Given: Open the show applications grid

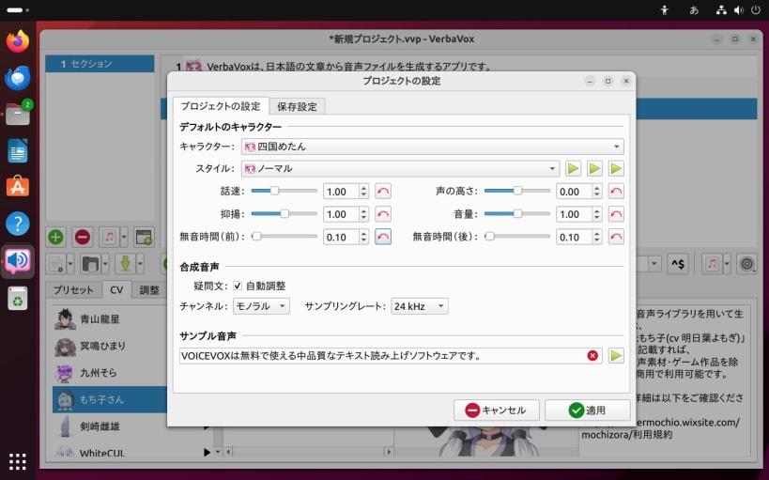Looking at the screenshot, I should [x=18, y=461].
